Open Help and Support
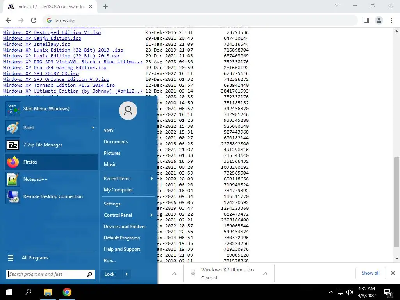Image resolution: width=400 pixels, height=300 pixels. 122,249
